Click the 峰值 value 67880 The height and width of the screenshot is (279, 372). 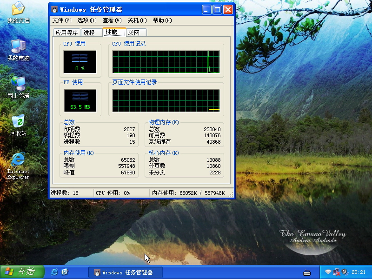(x=128, y=173)
